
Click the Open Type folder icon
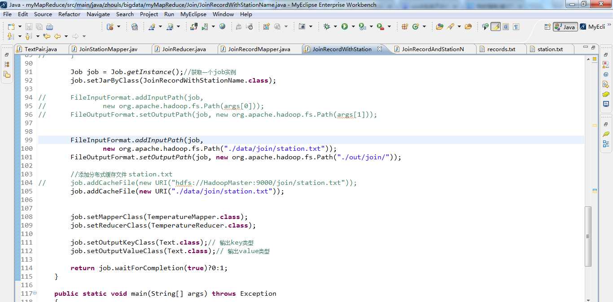(440, 26)
